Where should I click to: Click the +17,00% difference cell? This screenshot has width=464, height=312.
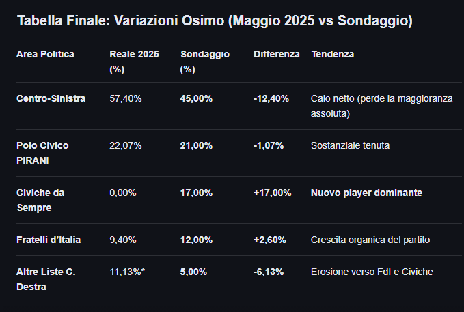[272, 193]
